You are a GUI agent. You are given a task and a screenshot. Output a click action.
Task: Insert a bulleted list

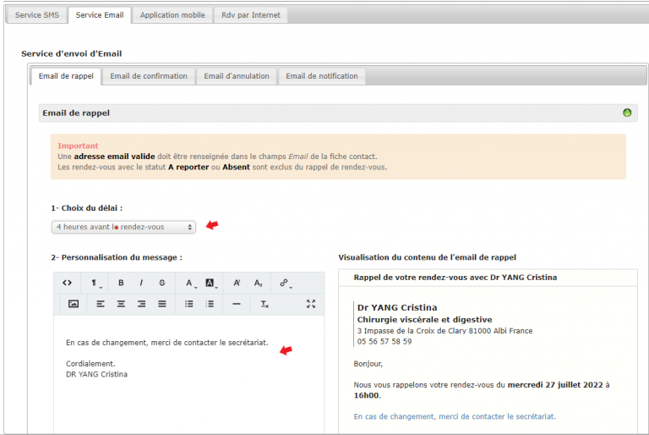pyautogui.click(x=188, y=304)
